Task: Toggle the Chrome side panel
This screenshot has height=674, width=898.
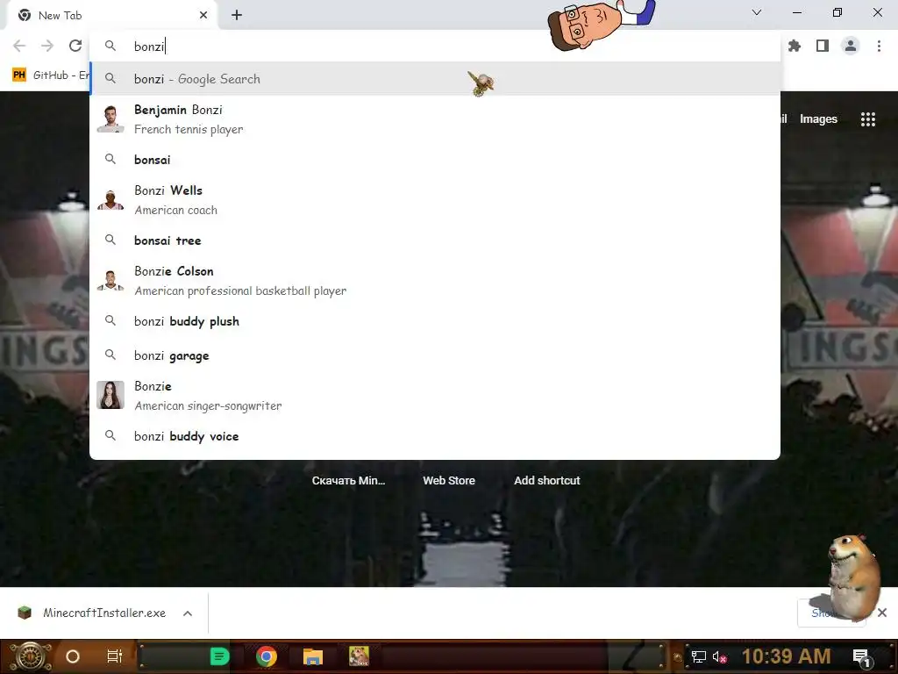Action: point(823,46)
